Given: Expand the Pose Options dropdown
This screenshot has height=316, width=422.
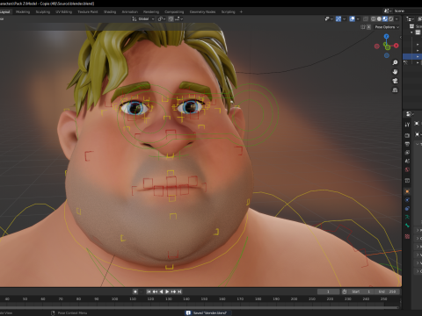Looking at the screenshot, I should click(x=387, y=27).
